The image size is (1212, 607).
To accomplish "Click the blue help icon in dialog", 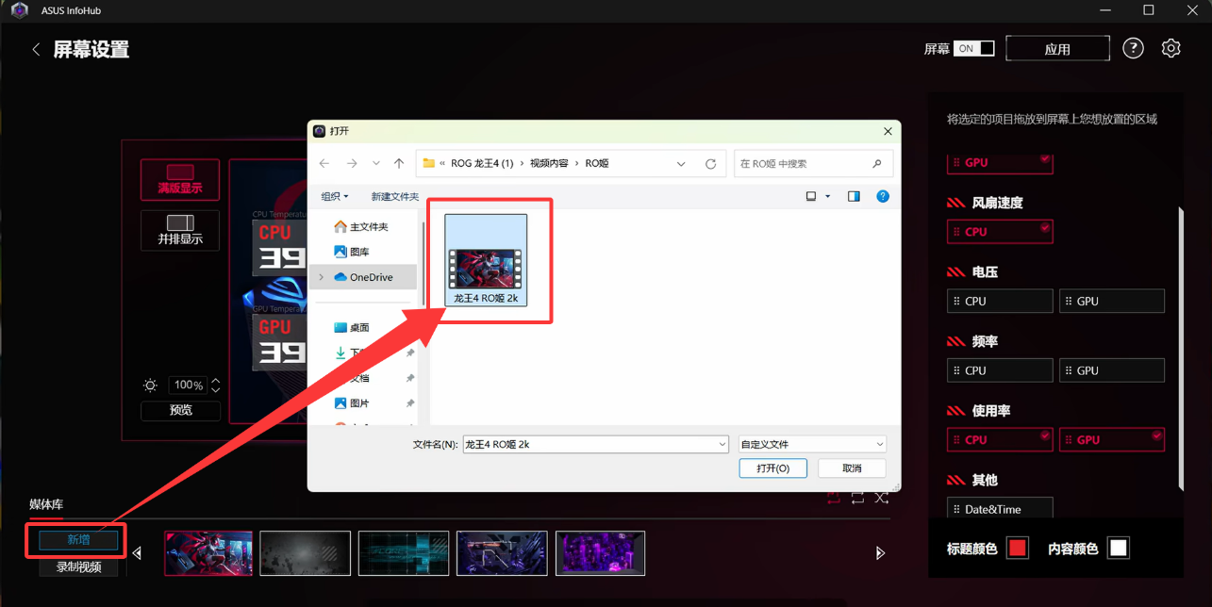I will pyautogui.click(x=883, y=196).
